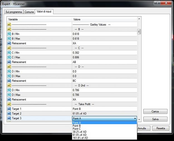Click the ab string icon of the D 2nd row
This screenshot has height=141, width=174.
9,86
